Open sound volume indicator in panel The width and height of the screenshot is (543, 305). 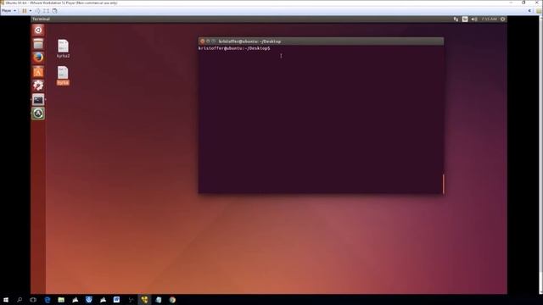coord(474,19)
